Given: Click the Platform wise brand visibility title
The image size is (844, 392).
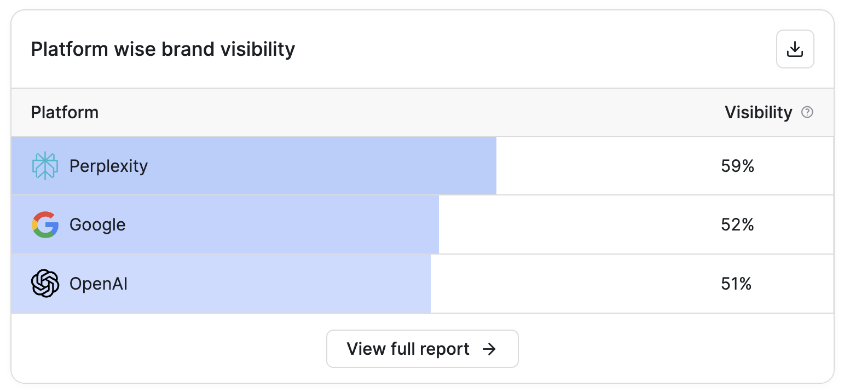Looking at the screenshot, I should coord(163,49).
